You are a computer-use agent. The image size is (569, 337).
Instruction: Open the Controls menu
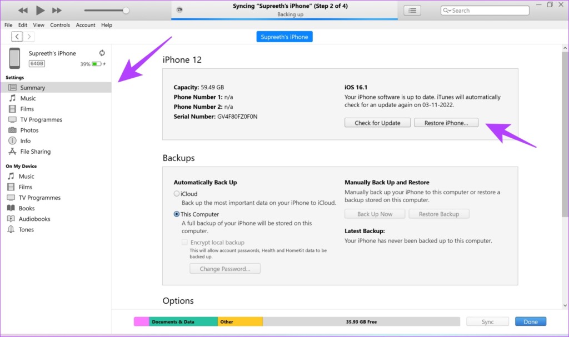coord(60,24)
